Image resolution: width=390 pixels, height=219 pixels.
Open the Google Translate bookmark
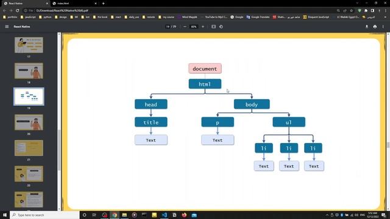tap(258, 17)
